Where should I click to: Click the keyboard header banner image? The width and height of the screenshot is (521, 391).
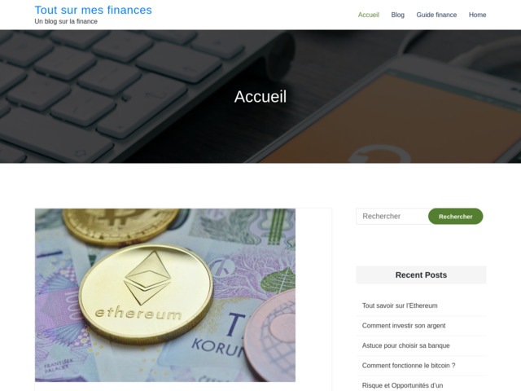coord(260,96)
